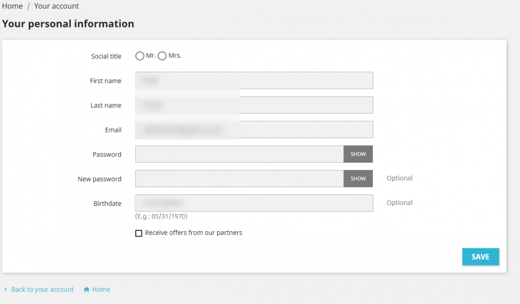Click into the current Password field
The width and height of the screenshot is (520, 304).
(239, 154)
